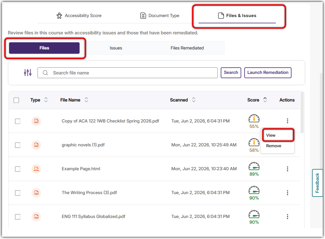Image resolution: width=325 pixels, height=239 pixels.
Task: Open the Files Remediated sub-tab
Action: 187,48
